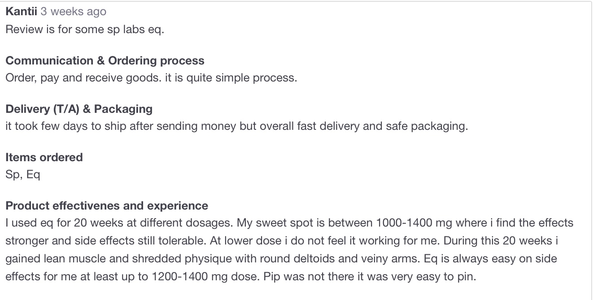602x300 pixels.
Task: Select the 'Delivery (T/A) & Packaging' heading
Action: [79, 109]
